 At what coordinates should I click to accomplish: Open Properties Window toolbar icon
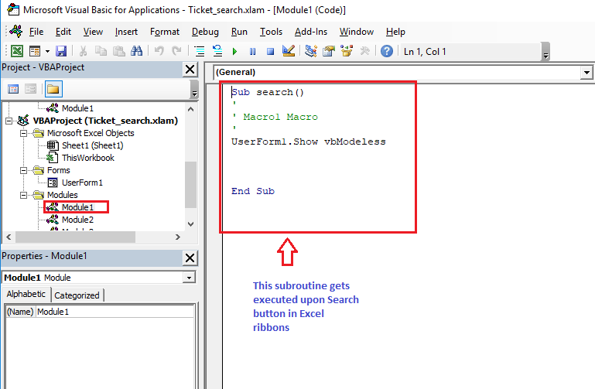coord(329,51)
